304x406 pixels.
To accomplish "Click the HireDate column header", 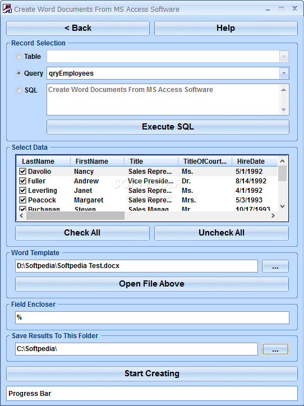I will tap(255, 162).
